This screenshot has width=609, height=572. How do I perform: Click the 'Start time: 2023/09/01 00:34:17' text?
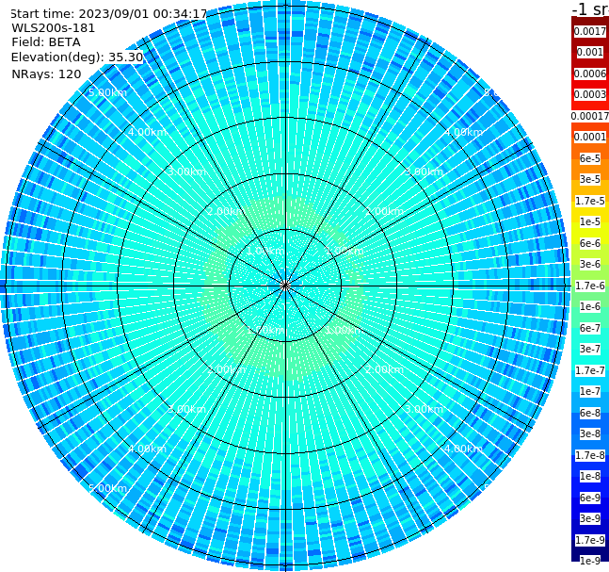click(x=109, y=14)
